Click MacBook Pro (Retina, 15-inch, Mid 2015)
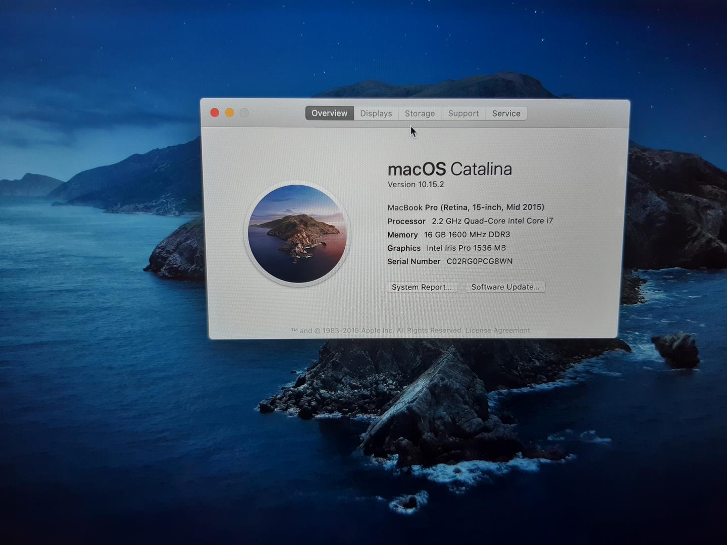The image size is (727, 545). [x=465, y=207]
